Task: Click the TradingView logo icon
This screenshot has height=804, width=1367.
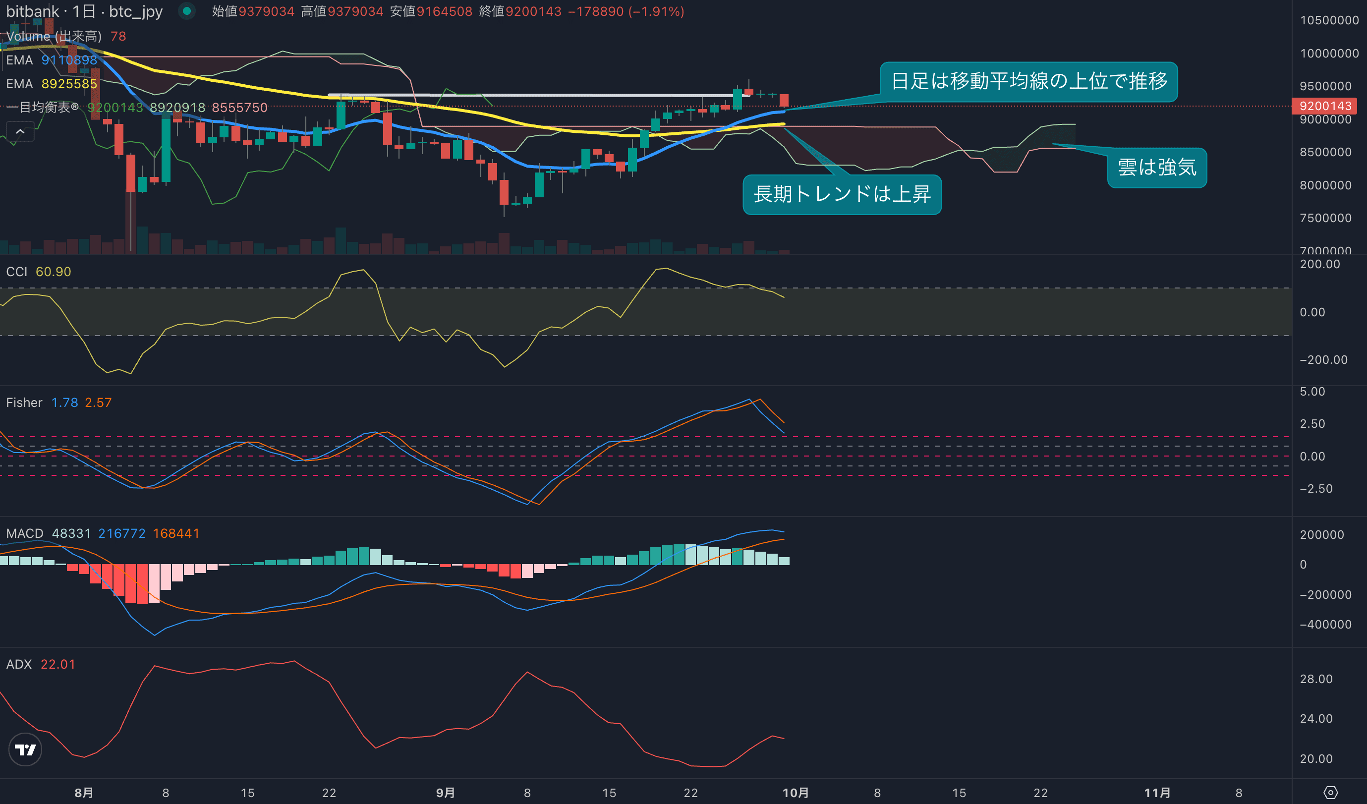Action: 25,750
